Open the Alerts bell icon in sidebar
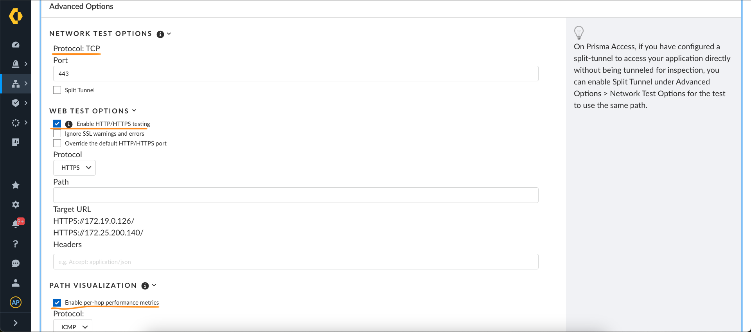This screenshot has width=751, height=332. (16, 64)
